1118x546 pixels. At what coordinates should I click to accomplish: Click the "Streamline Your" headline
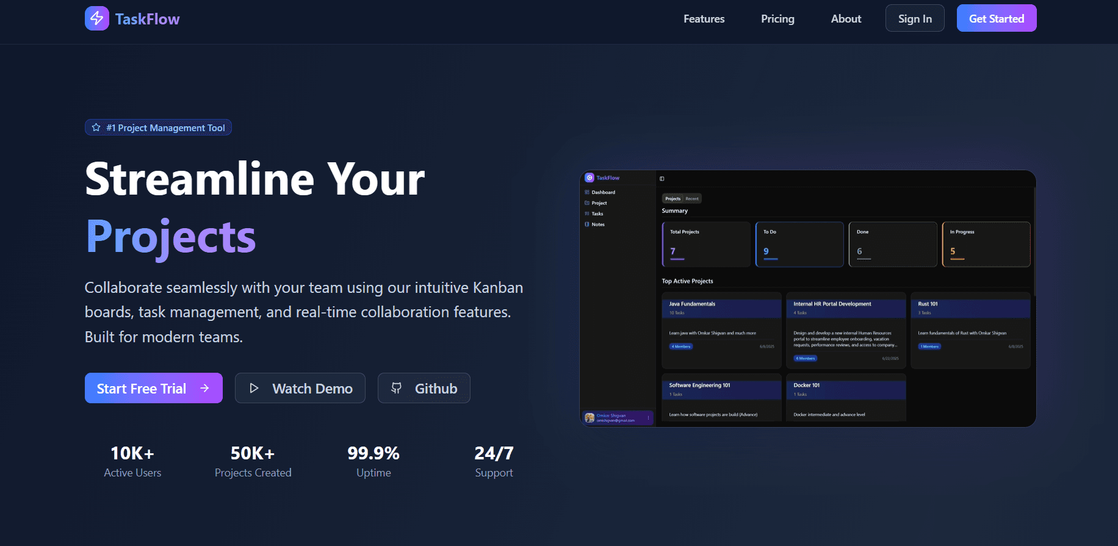(254, 179)
